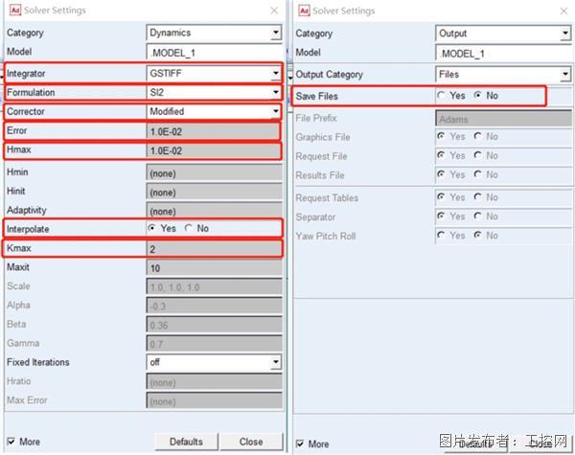The height and width of the screenshot is (455, 575).
Task: Click the Kmax field showing 2
Action: pos(214,249)
